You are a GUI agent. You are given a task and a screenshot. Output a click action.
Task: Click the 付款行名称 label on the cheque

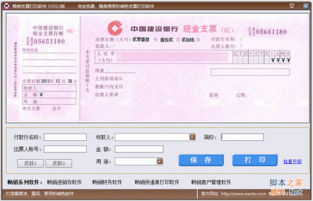click(x=224, y=39)
